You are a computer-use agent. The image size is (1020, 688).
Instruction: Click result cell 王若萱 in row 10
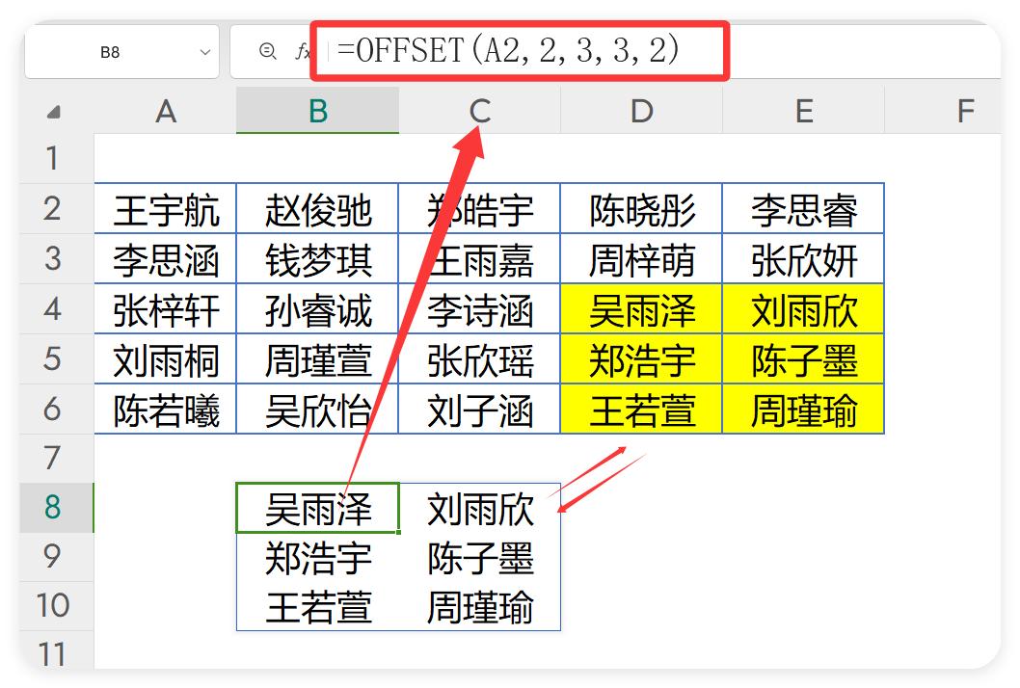tap(317, 606)
